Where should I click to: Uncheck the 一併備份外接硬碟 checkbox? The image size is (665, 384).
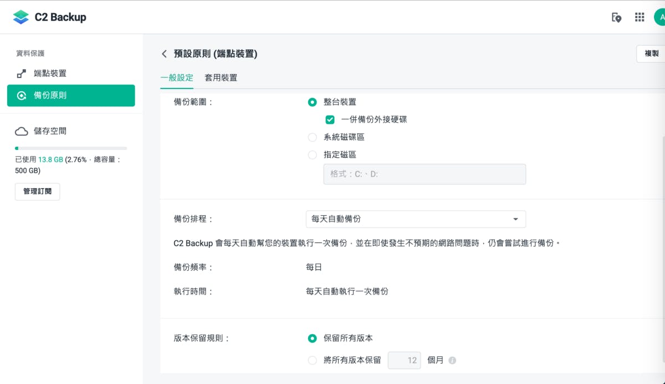coord(330,120)
